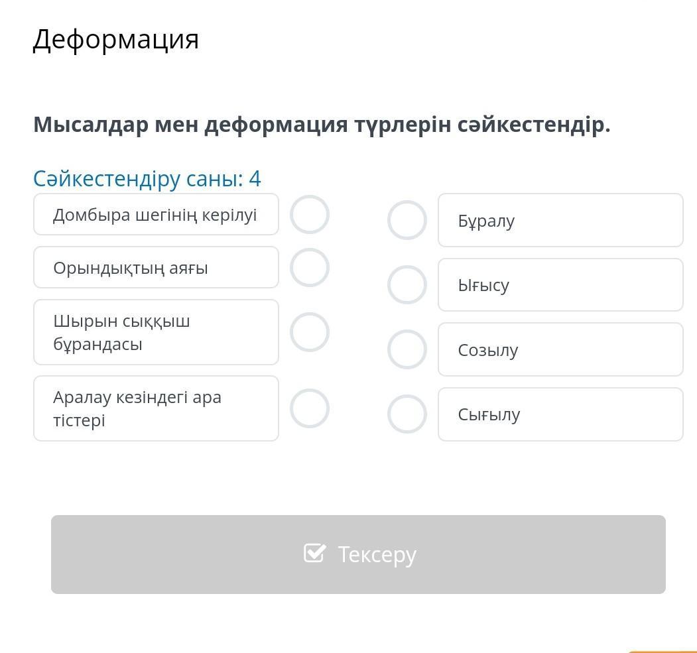Select circle left of Созылу
Viewport: 697px width, 653px height.
(x=407, y=349)
